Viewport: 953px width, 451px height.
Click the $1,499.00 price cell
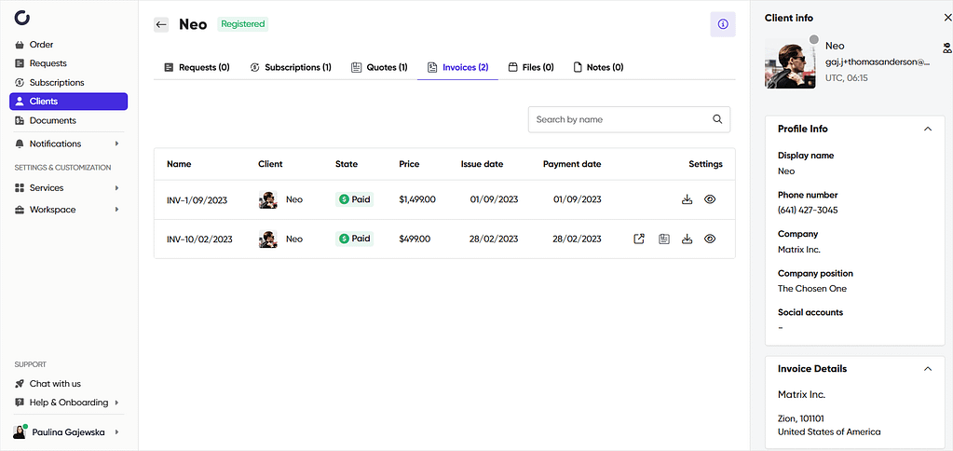(417, 199)
